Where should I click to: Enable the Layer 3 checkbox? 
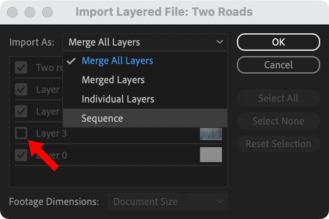(21, 133)
